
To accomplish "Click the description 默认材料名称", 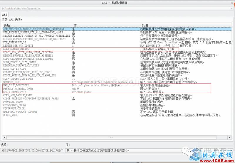I will coord(150,89).
